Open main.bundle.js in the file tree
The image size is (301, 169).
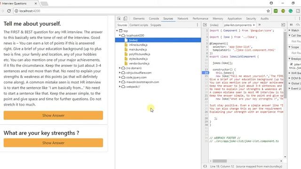point(138,49)
